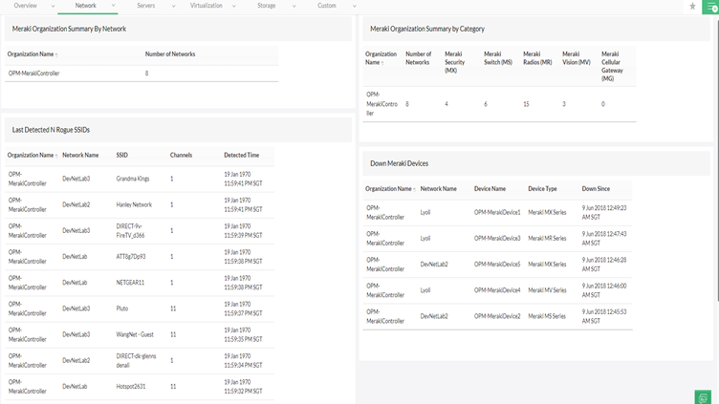Click OPM-MerakiController in Summary By Network table
The image size is (719, 404).
(x=34, y=74)
